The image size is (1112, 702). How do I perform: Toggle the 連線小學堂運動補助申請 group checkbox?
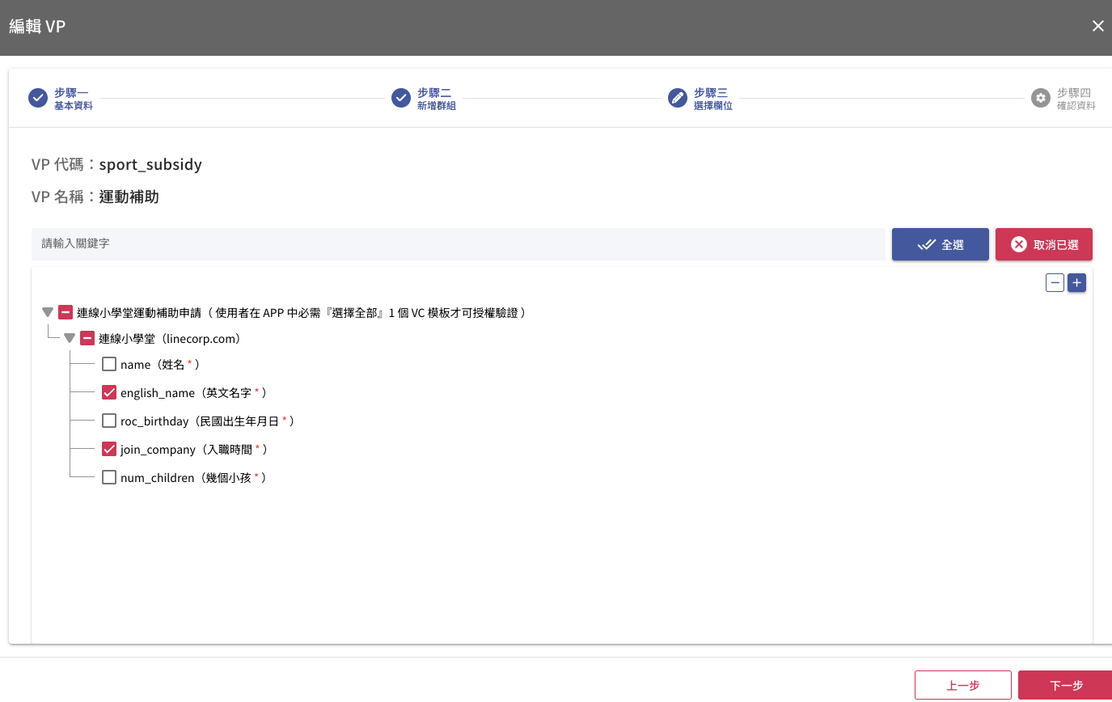[66, 312]
